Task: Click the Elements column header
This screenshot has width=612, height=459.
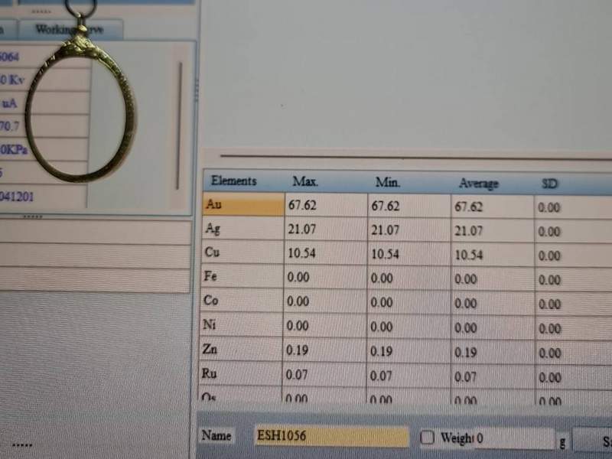Action: point(234,181)
